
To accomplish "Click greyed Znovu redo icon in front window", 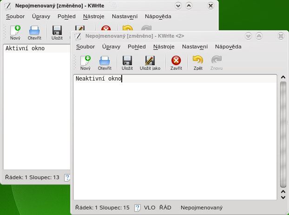I will tap(217, 60).
